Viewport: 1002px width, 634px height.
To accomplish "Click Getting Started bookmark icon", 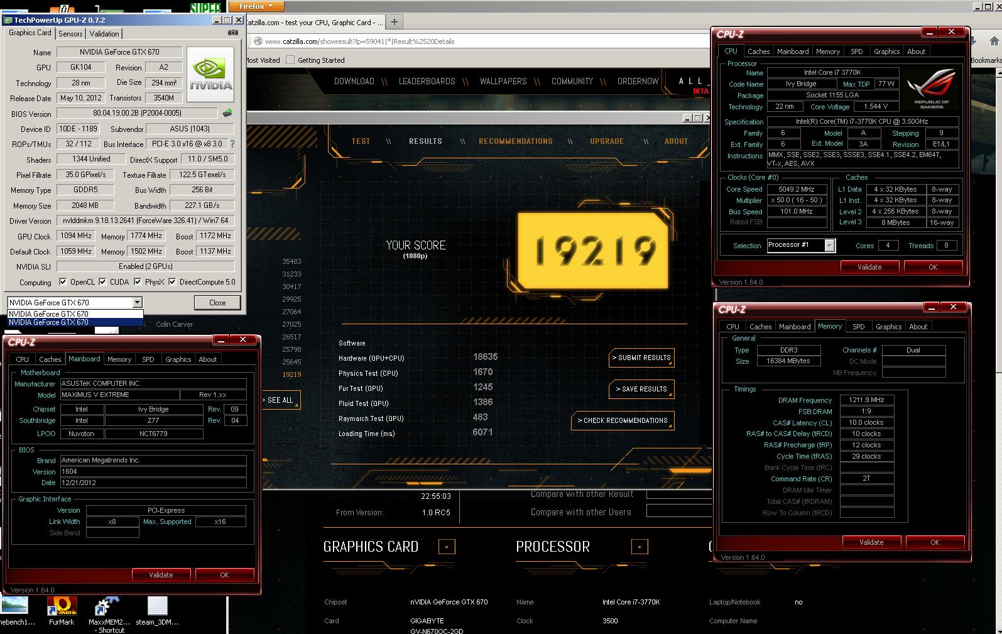I will [x=290, y=60].
